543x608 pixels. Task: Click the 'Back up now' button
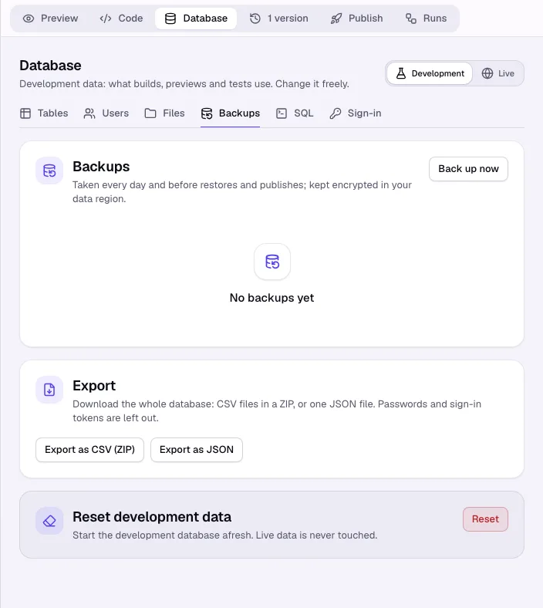(469, 169)
